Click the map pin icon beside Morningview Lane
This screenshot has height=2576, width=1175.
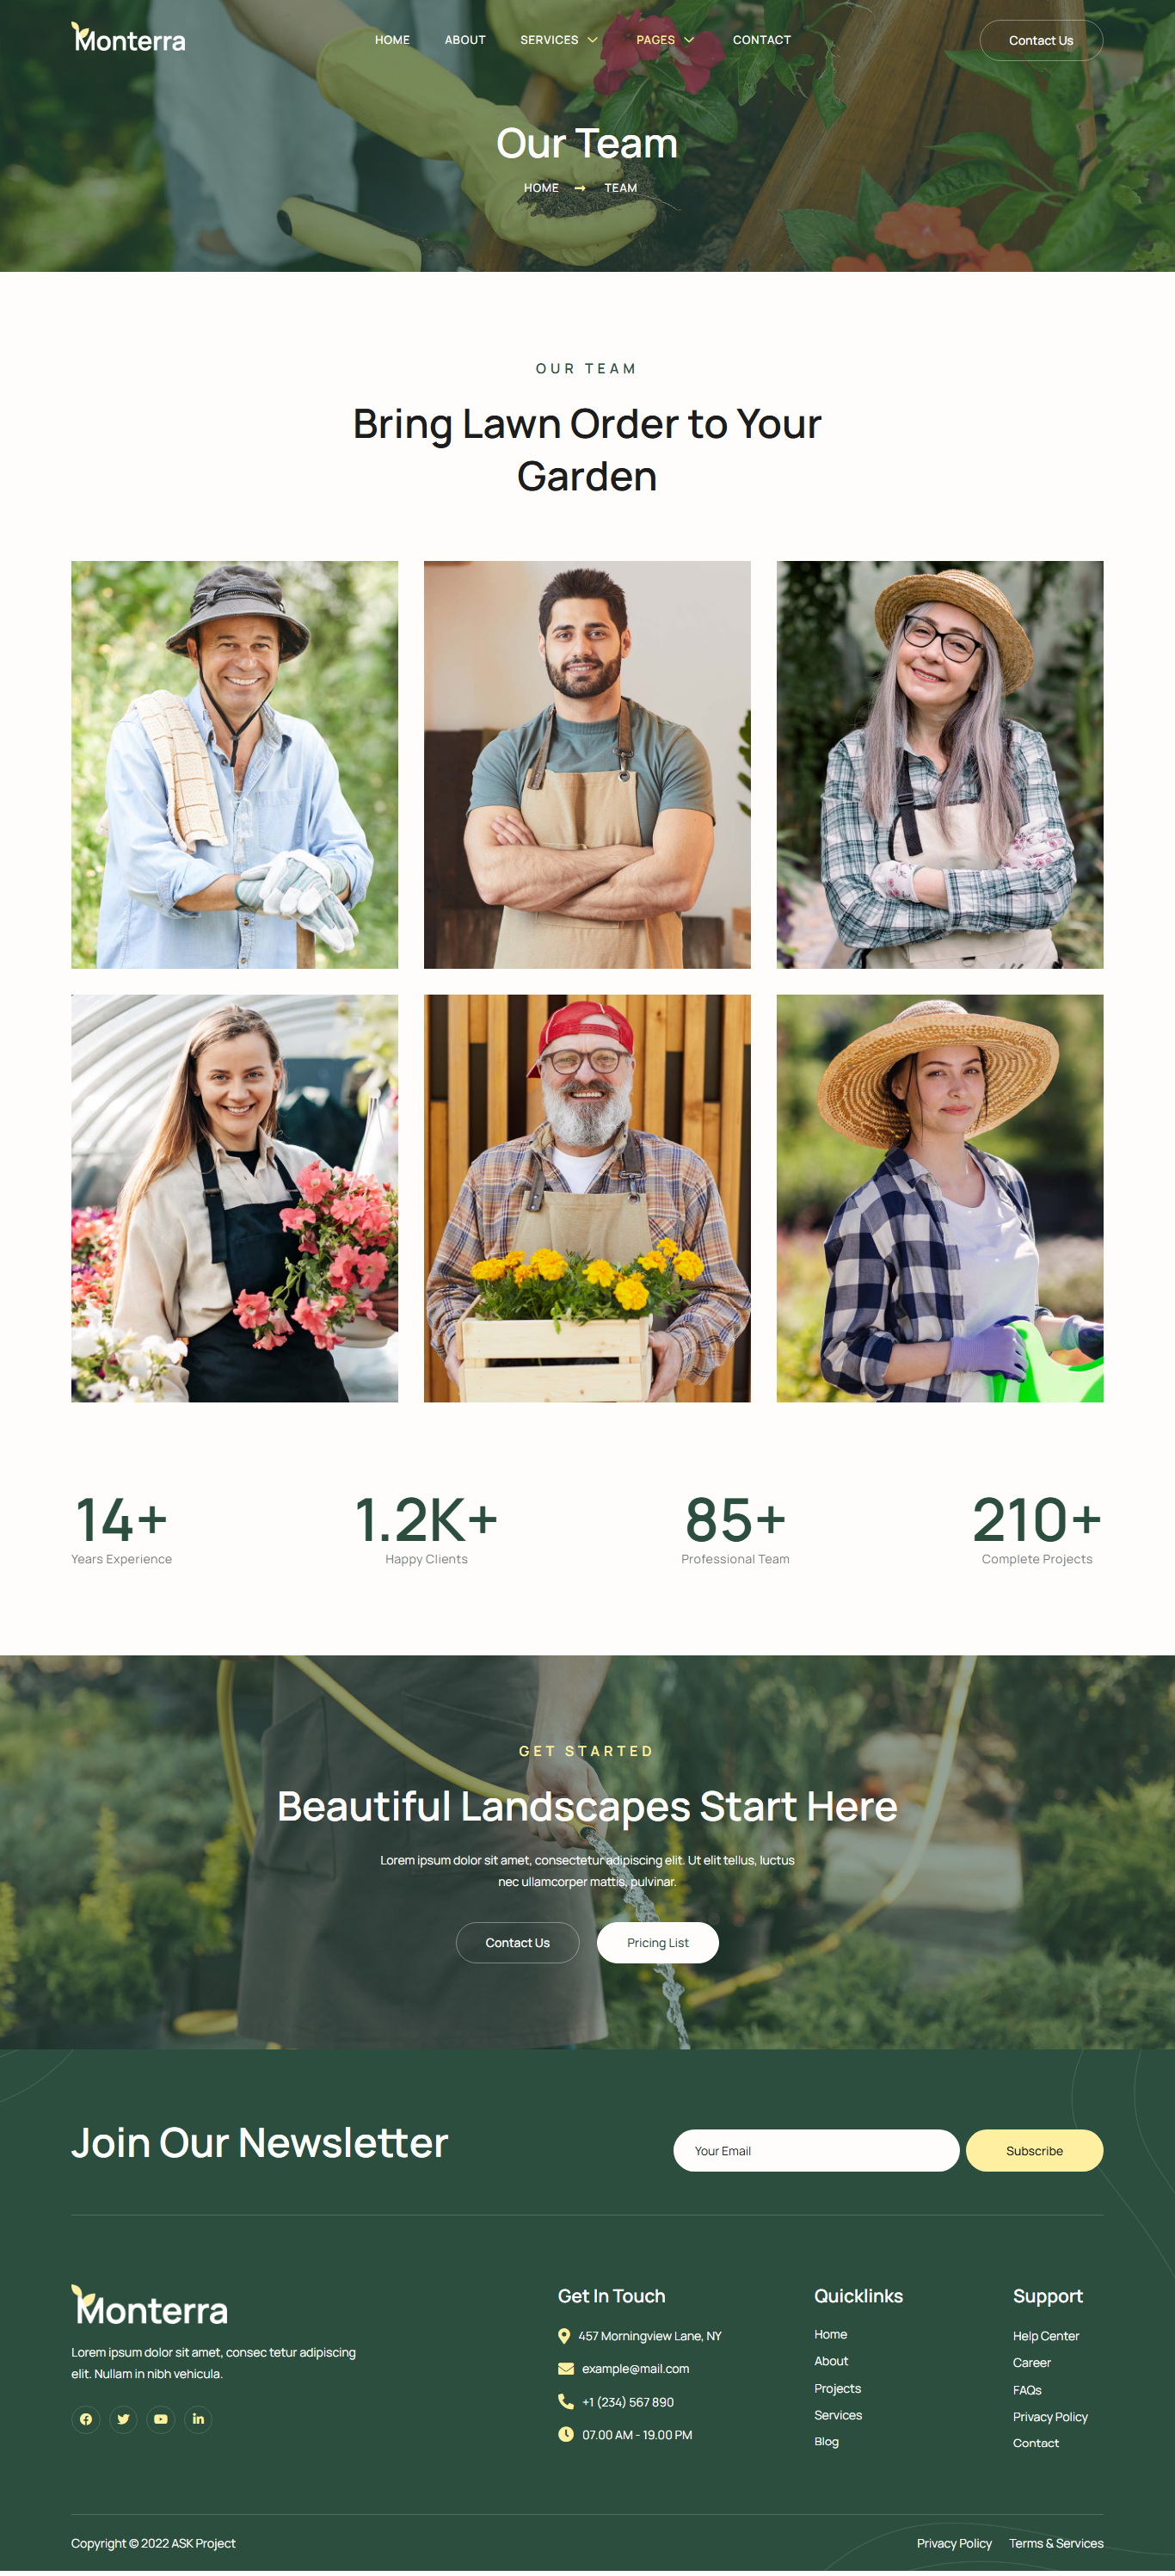click(564, 2336)
